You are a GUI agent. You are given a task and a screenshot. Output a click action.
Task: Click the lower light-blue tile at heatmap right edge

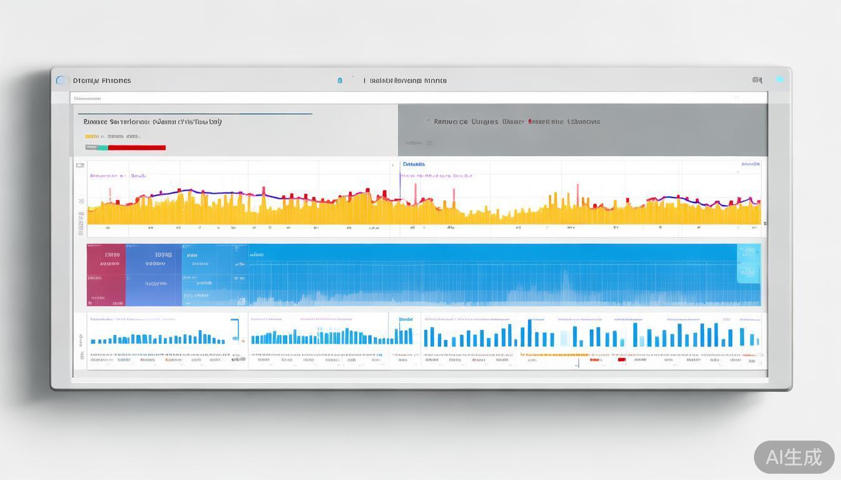click(x=748, y=272)
